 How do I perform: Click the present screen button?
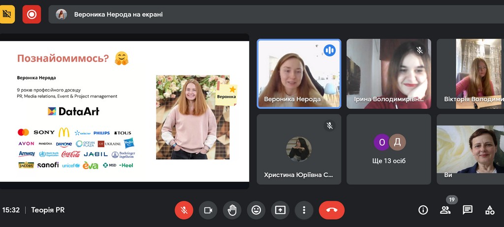pyautogui.click(x=280, y=210)
